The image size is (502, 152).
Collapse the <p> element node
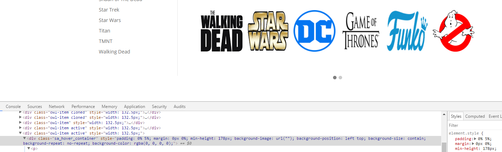point(29,149)
